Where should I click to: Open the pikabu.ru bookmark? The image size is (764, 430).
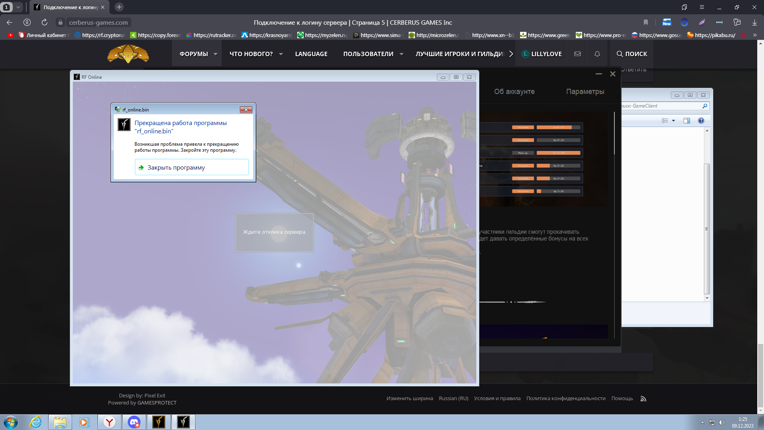pos(711,35)
